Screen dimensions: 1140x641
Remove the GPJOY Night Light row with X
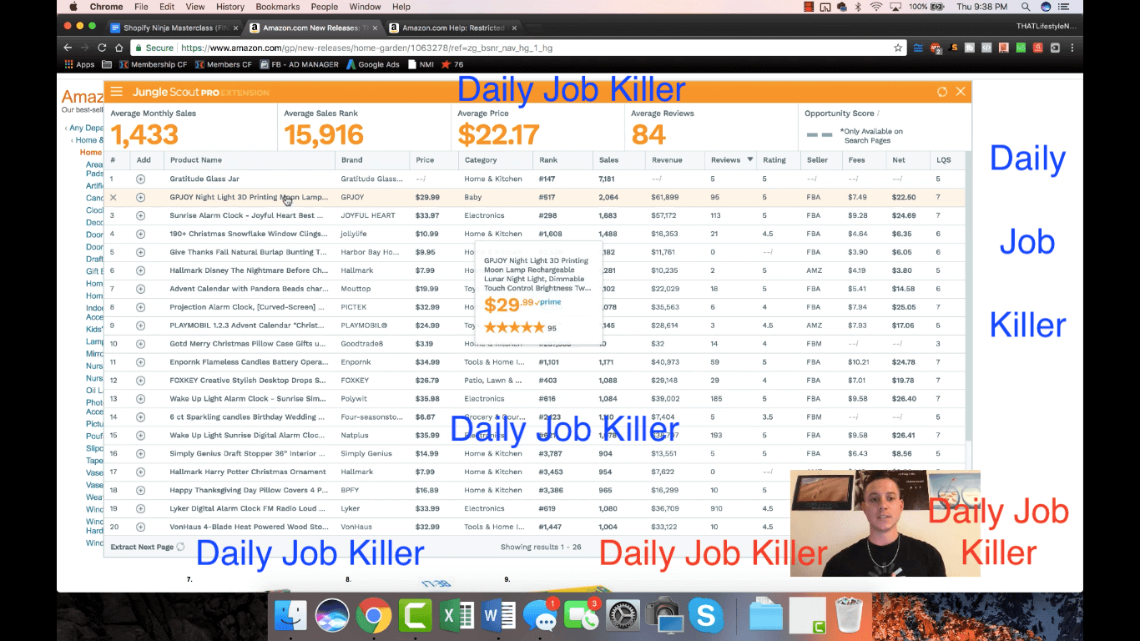pos(113,198)
